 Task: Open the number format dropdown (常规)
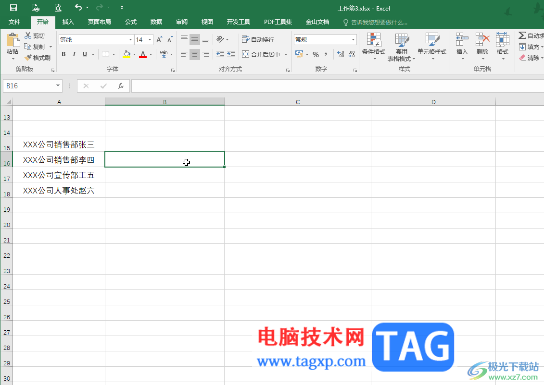coord(353,40)
